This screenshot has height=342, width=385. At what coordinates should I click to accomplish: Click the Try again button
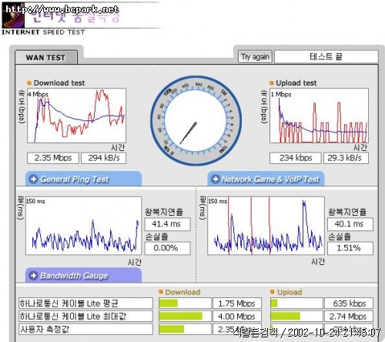(x=255, y=57)
